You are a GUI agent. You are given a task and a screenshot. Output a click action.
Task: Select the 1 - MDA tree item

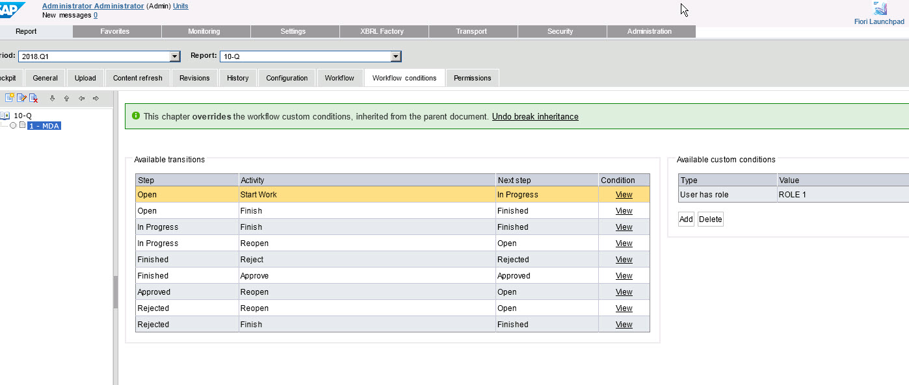[44, 126]
